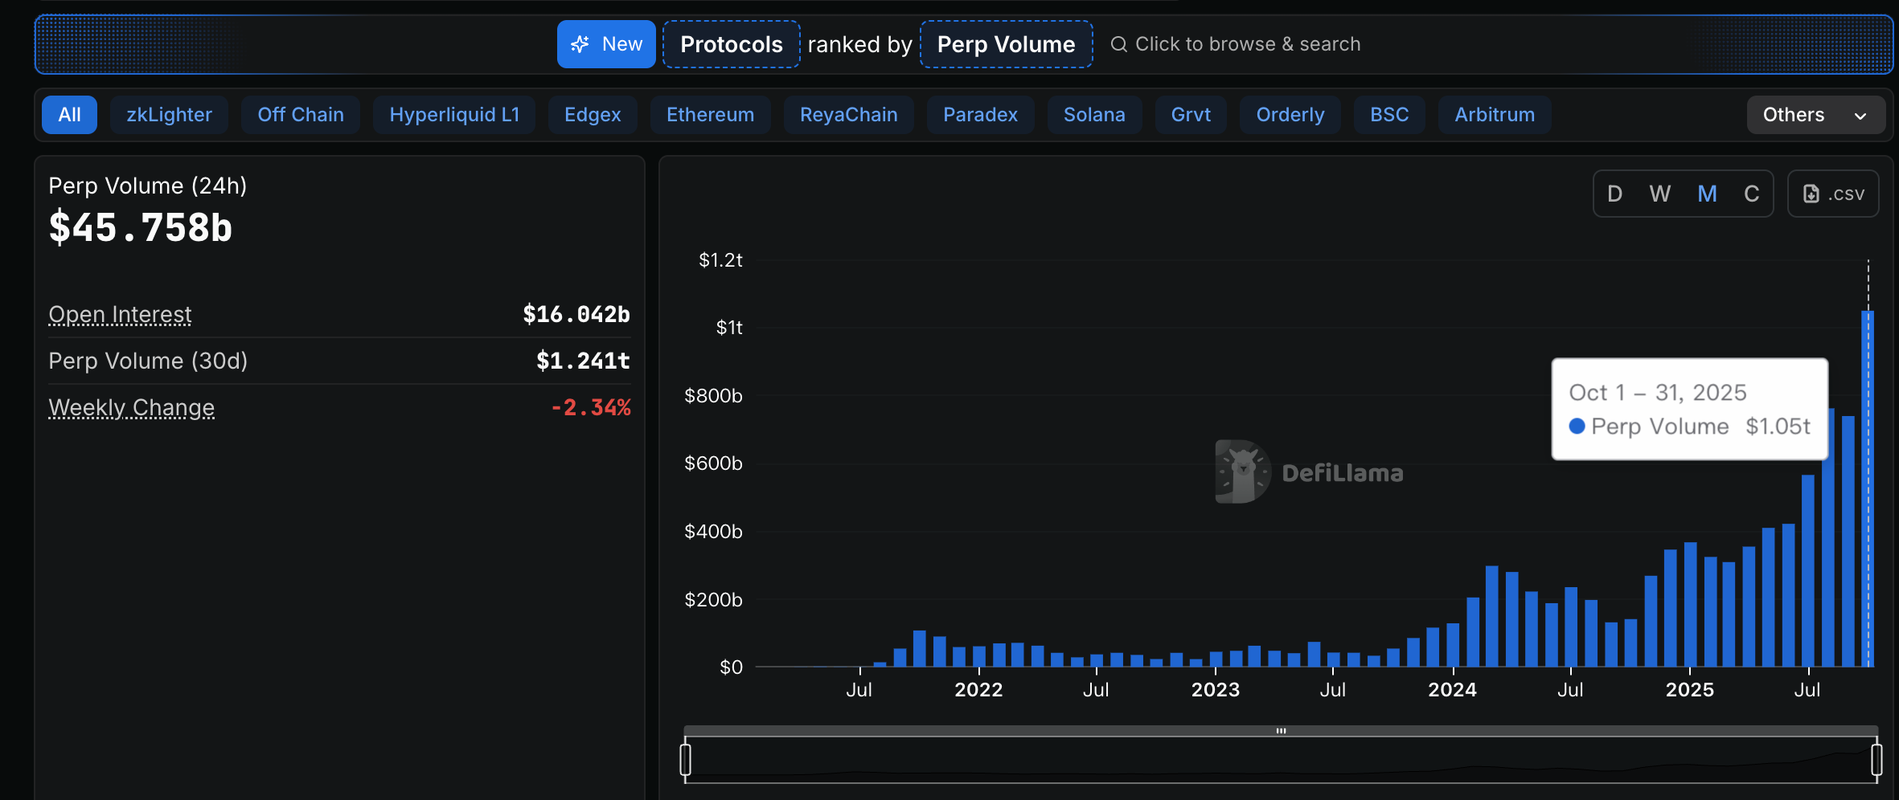1899x800 pixels.
Task: Download chart data as .csv
Action: click(1833, 194)
